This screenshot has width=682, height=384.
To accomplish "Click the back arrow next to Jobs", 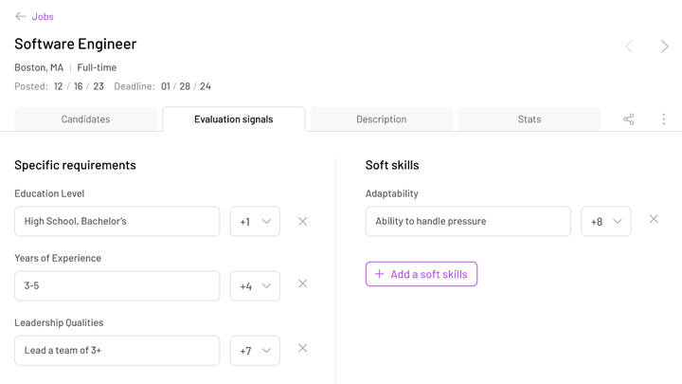I will [x=20, y=17].
